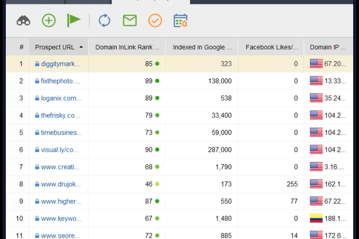Click the Colombia flag next to 188.1...
359x239 pixels.
click(x=316, y=218)
